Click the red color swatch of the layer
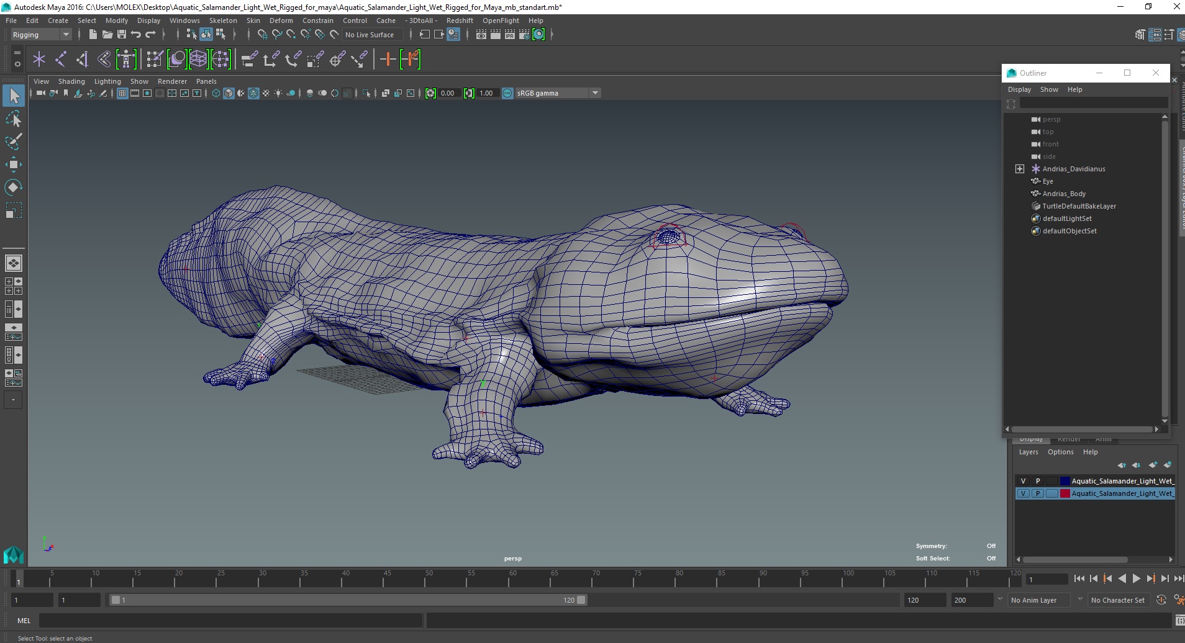This screenshot has height=643, width=1185. (1065, 493)
